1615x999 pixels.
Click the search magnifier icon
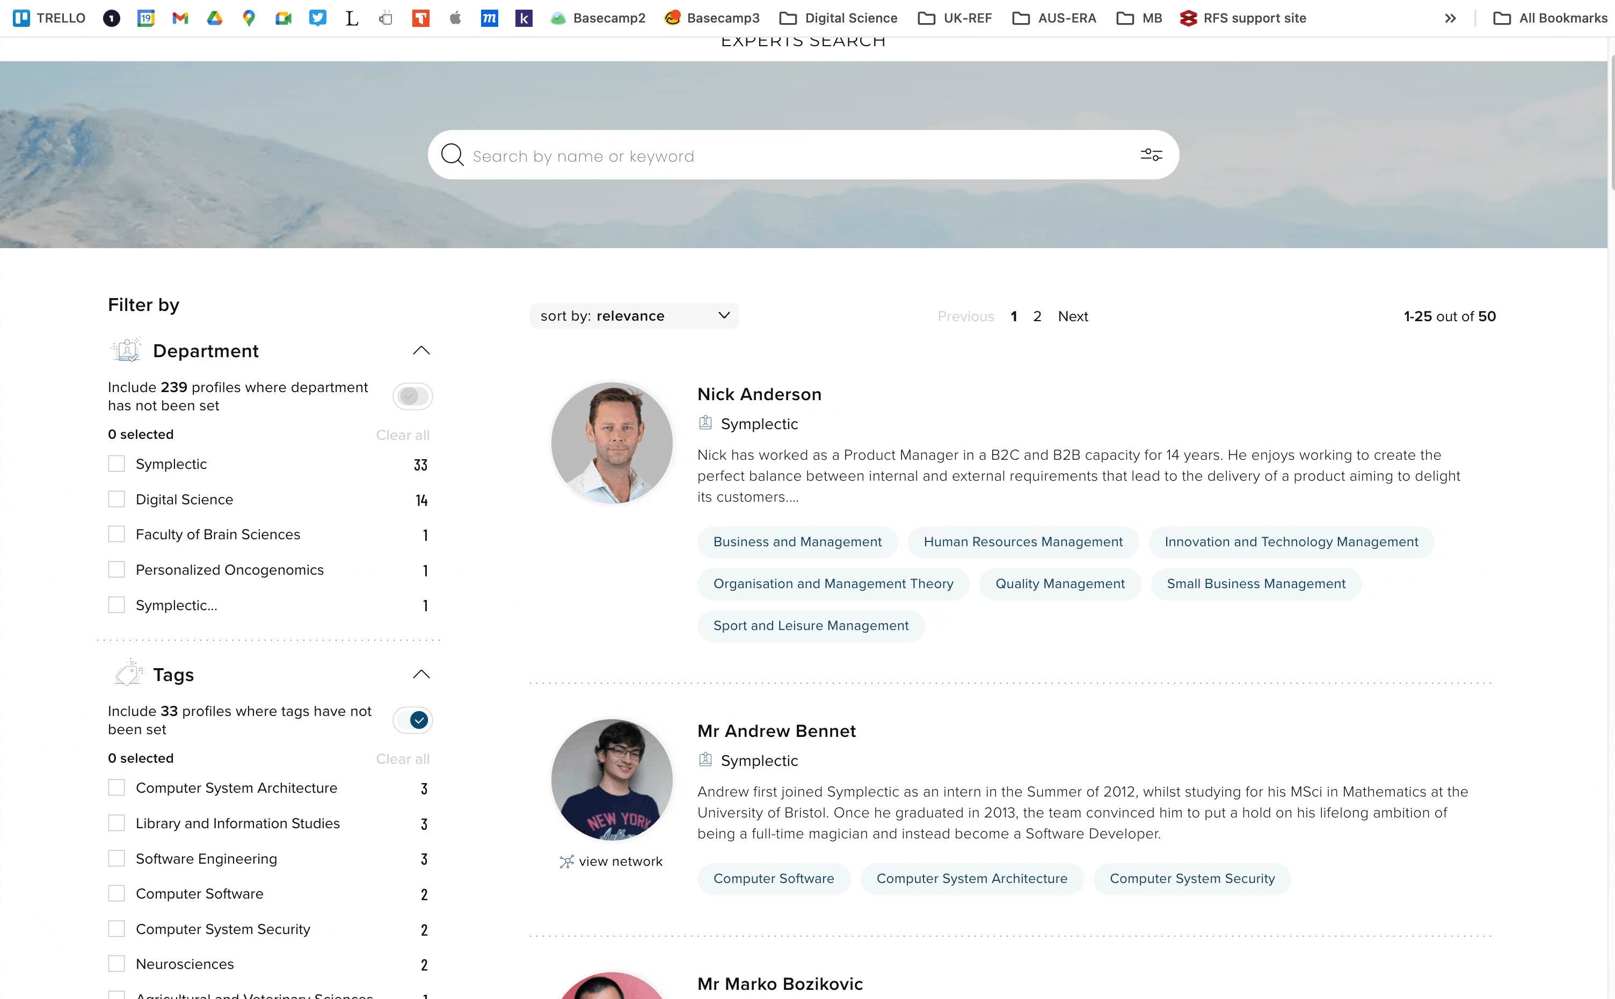coord(452,155)
